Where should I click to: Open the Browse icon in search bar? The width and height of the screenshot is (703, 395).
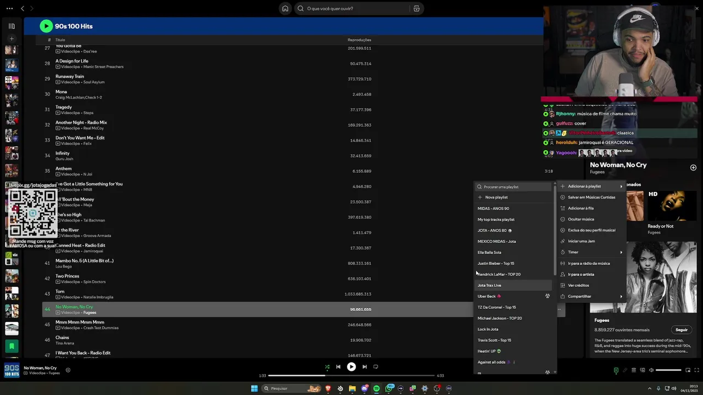(416, 8)
